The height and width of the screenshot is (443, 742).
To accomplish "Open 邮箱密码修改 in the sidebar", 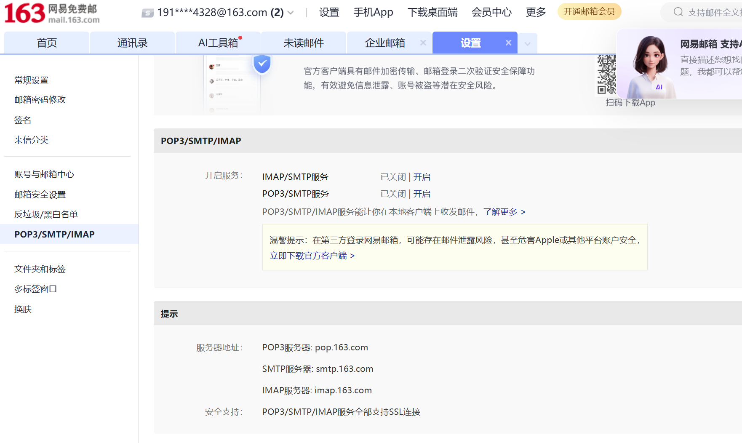I will (x=40, y=100).
